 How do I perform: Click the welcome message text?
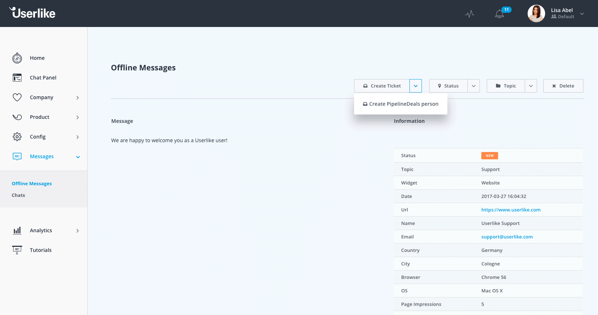click(169, 140)
